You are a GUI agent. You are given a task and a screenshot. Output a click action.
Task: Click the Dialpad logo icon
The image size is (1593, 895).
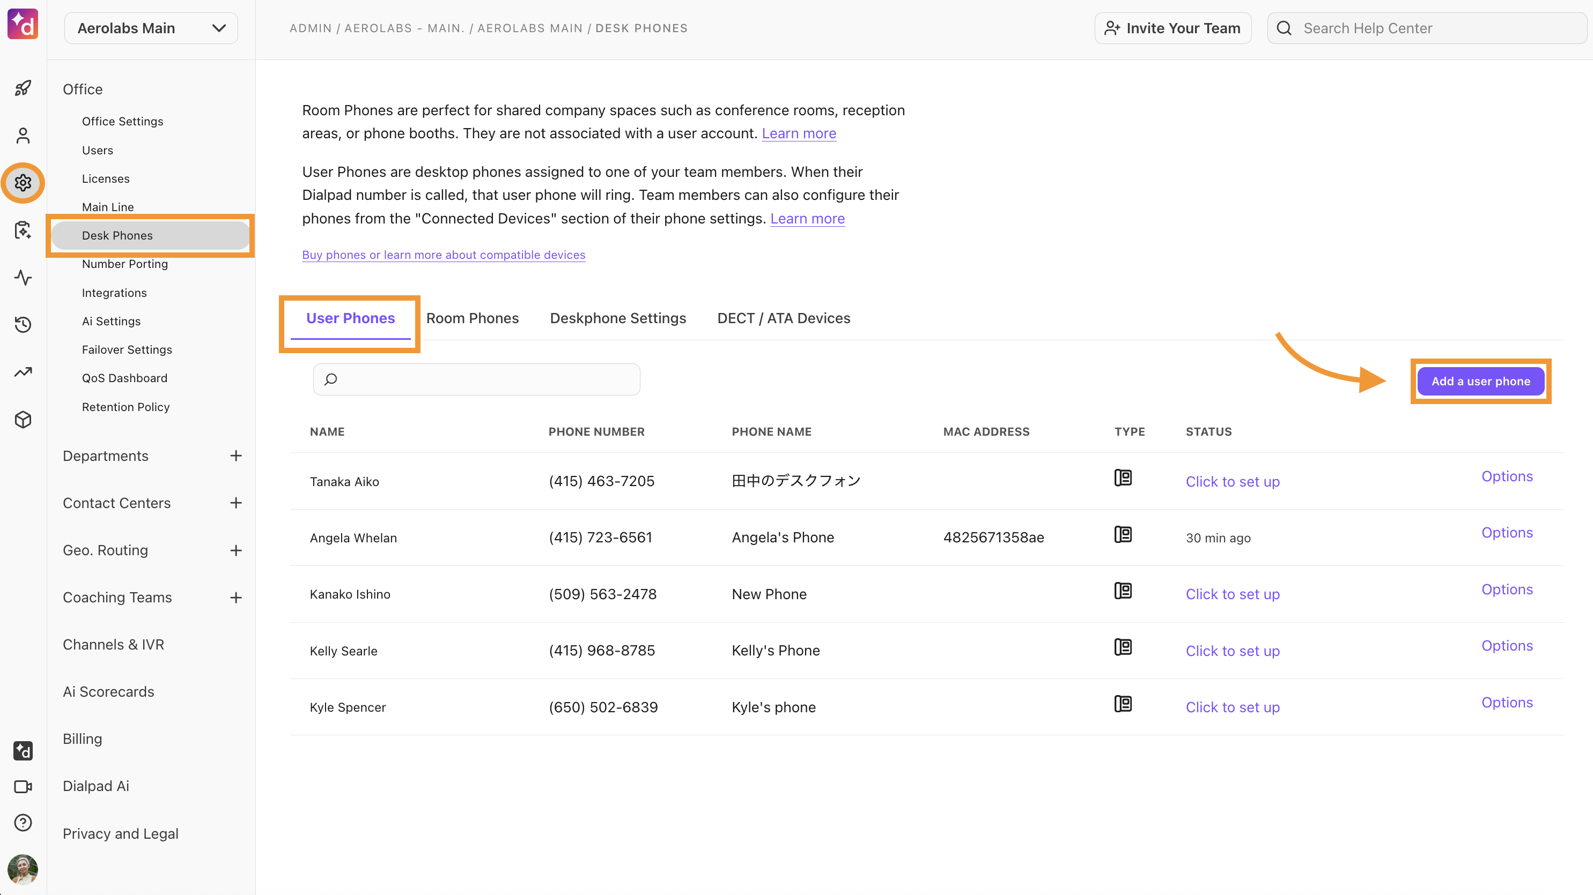[x=23, y=24]
